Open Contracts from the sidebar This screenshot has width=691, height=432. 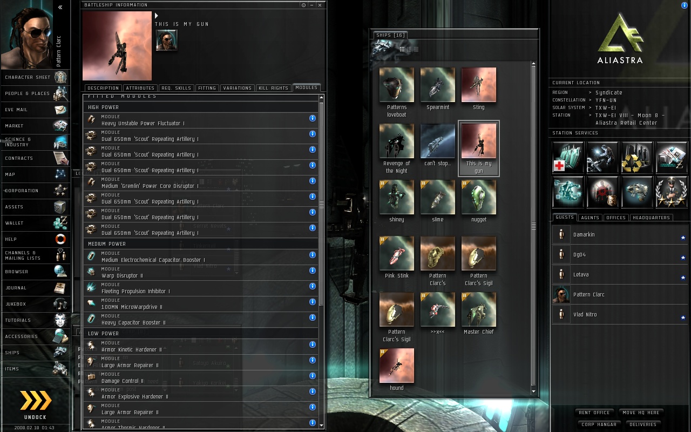click(35, 158)
